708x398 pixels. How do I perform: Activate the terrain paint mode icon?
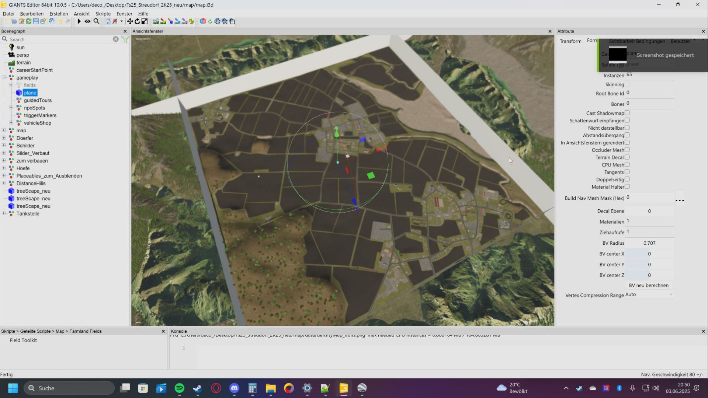pyautogui.click(x=163, y=21)
